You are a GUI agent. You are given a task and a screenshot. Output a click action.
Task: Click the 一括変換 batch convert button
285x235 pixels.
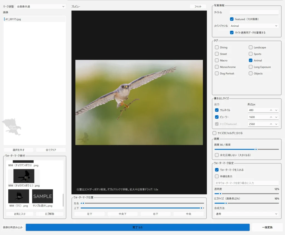267,227
